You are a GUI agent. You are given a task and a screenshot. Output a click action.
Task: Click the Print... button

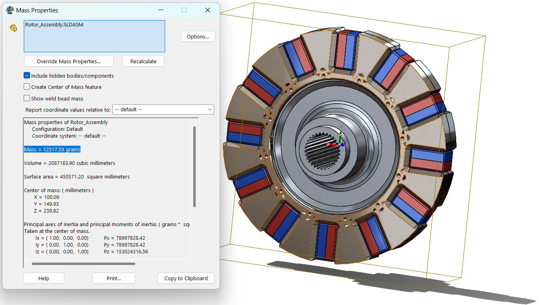point(114,279)
